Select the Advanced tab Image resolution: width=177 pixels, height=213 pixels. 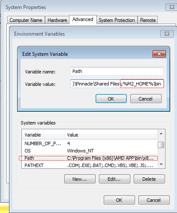point(83,19)
